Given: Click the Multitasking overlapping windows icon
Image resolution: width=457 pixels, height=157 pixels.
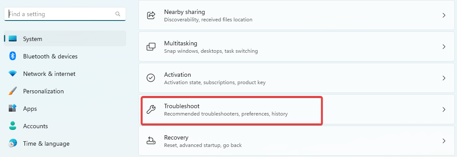Looking at the screenshot, I should pyautogui.click(x=151, y=47).
